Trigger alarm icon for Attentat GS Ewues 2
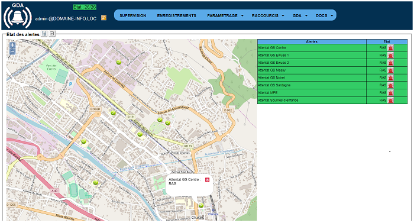 (390, 63)
